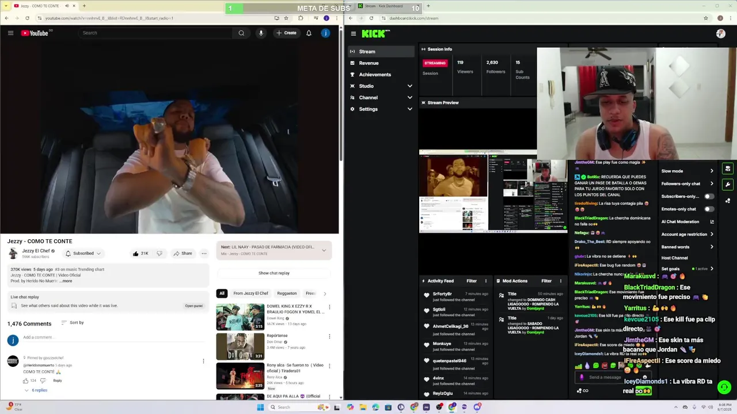The width and height of the screenshot is (737, 414).
Task: Open Mod Actions Filter
Action: point(546,281)
